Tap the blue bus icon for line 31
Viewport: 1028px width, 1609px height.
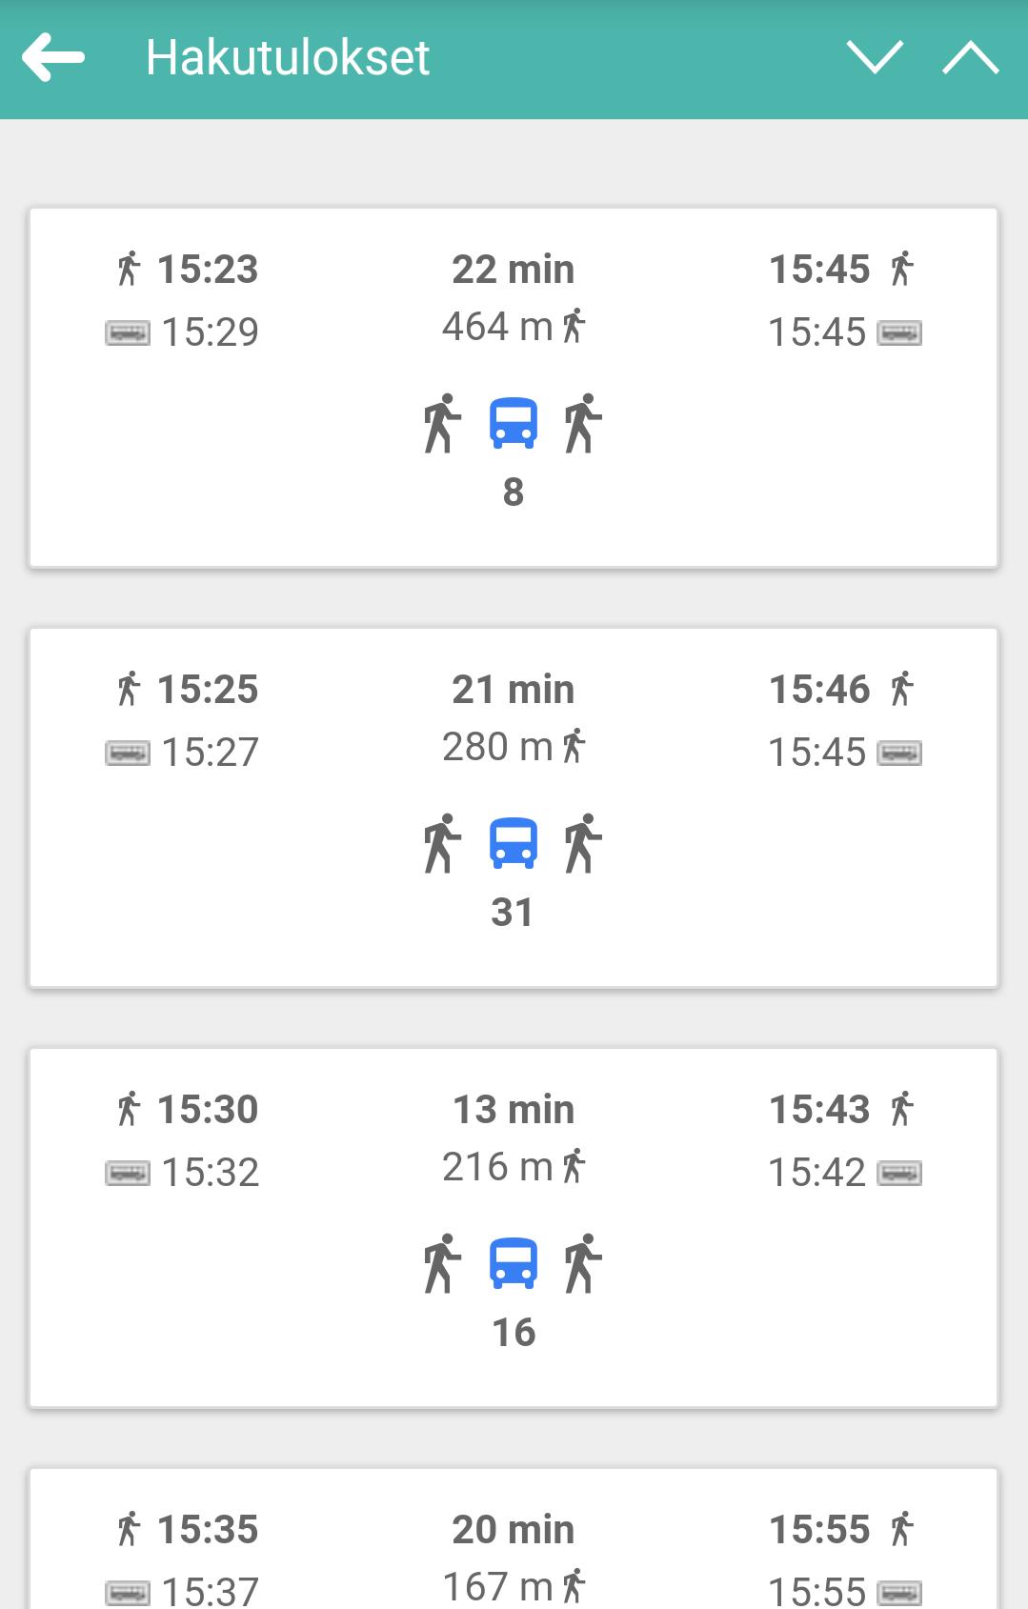[x=514, y=844]
